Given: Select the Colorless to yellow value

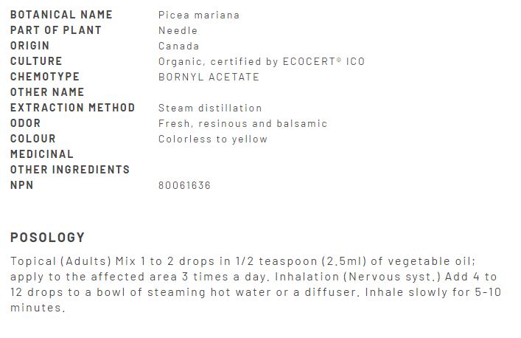Looking at the screenshot, I should (x=213, y=139).
